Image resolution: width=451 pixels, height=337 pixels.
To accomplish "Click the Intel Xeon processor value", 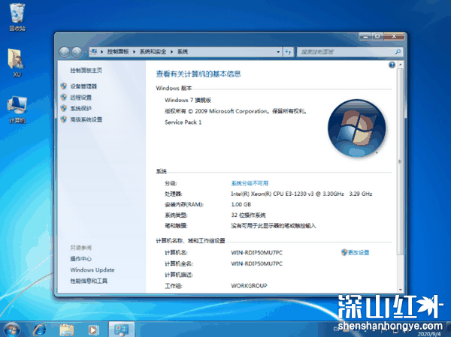I will [x=301, y=194].
